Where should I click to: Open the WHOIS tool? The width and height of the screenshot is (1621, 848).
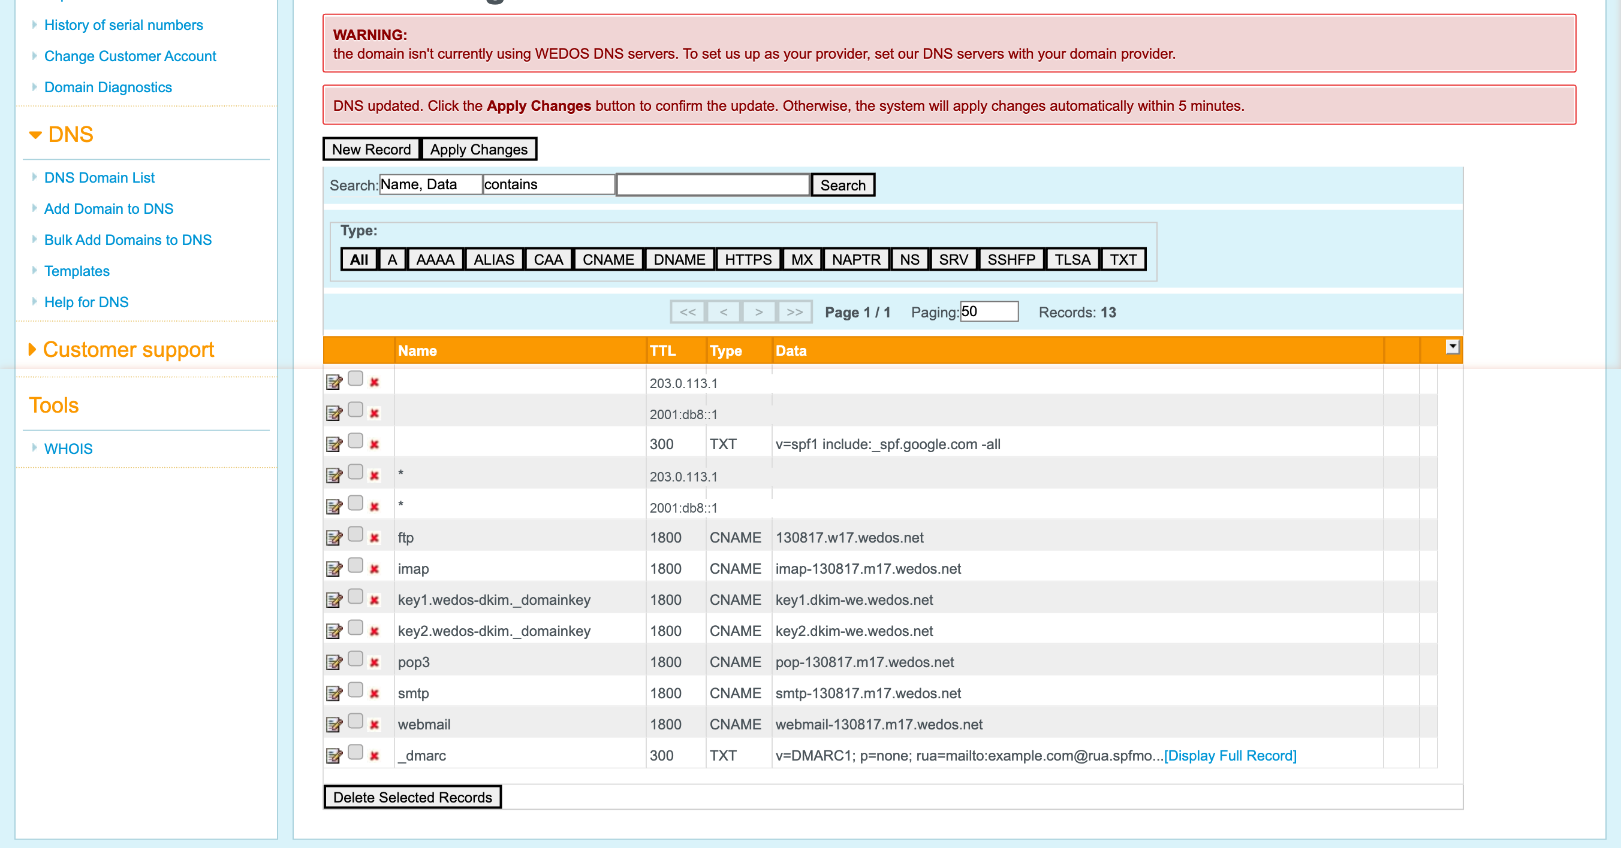tap(68, 448)
